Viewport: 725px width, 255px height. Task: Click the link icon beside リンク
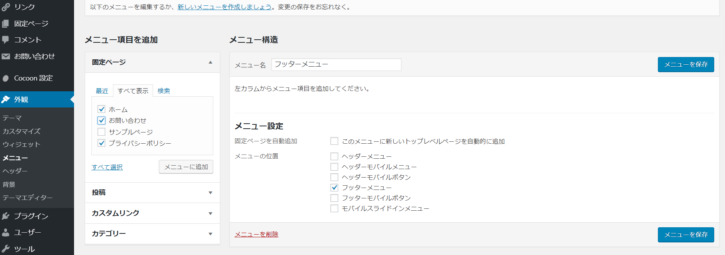[x=6, y=7]
